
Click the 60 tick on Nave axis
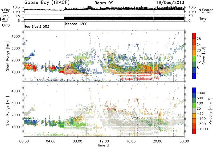(x=190, y=16)
